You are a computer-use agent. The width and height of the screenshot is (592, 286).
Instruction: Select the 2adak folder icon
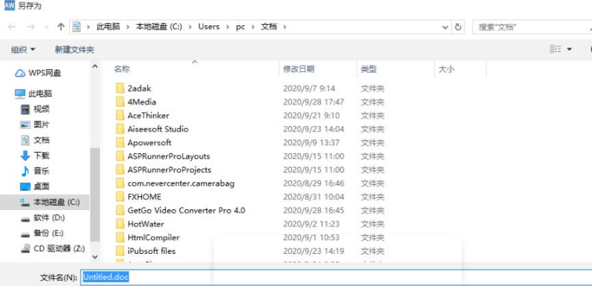click(120, 88)
